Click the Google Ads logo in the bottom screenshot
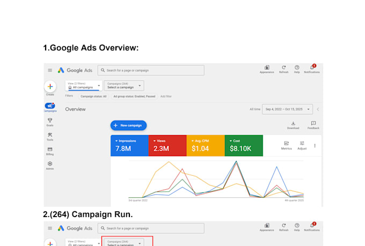365x246 pixels. point(75,228)
